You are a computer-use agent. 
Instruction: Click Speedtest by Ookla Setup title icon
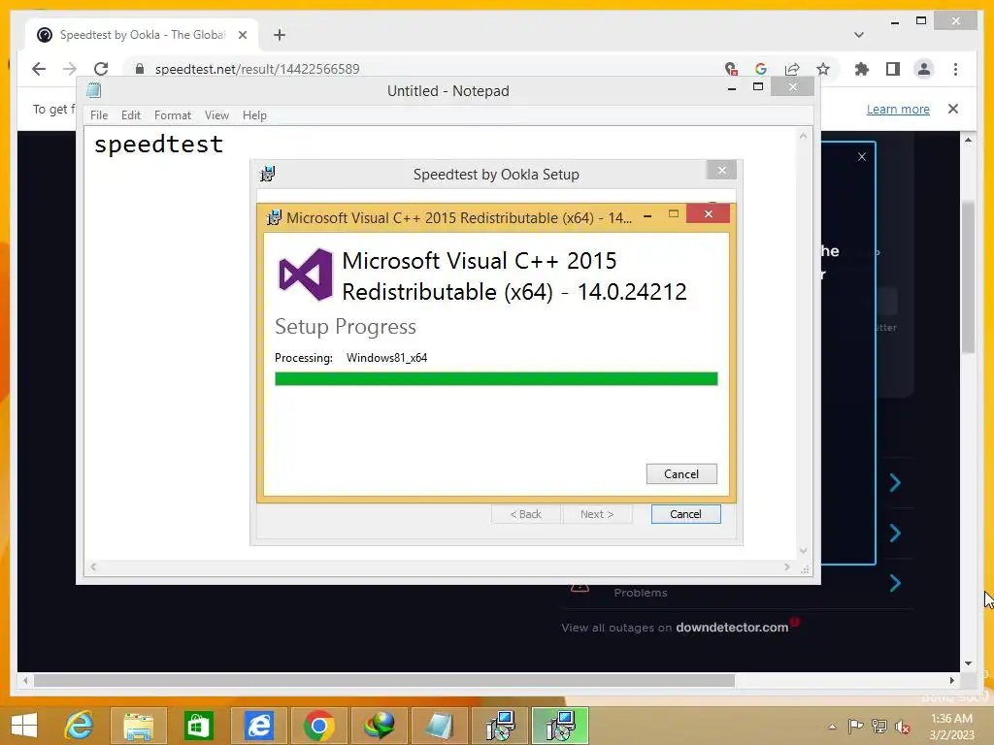[x=268, y=174]
